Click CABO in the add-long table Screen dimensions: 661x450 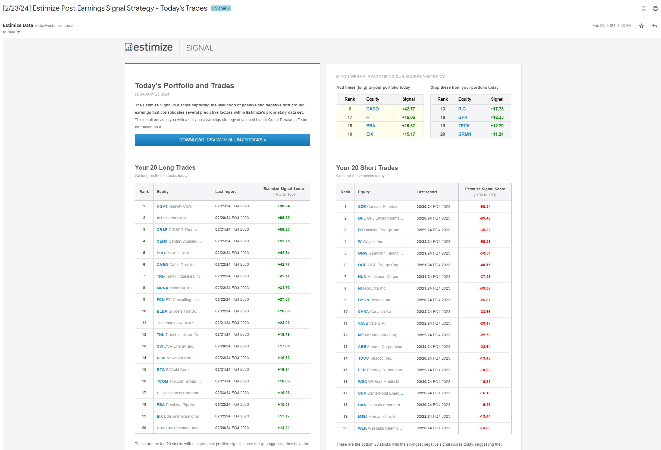point(372,109)
